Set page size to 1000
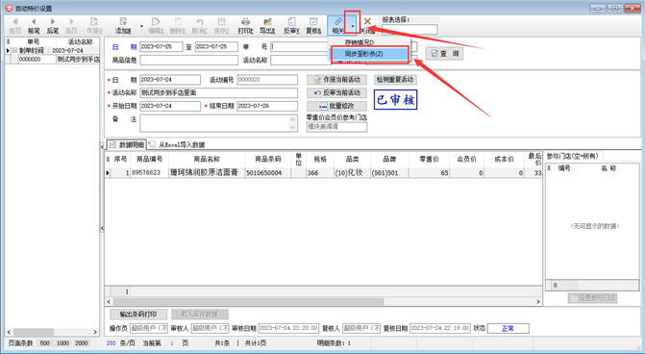 [62, 342]
